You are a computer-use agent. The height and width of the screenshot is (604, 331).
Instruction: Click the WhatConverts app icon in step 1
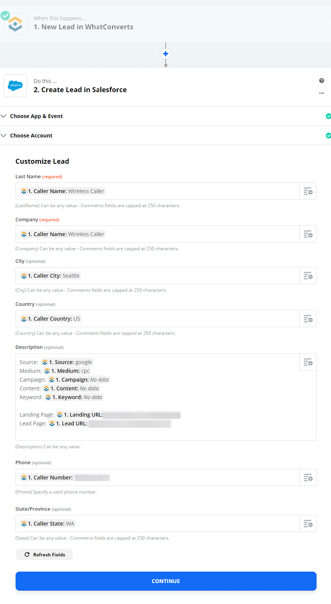point(15,24)
